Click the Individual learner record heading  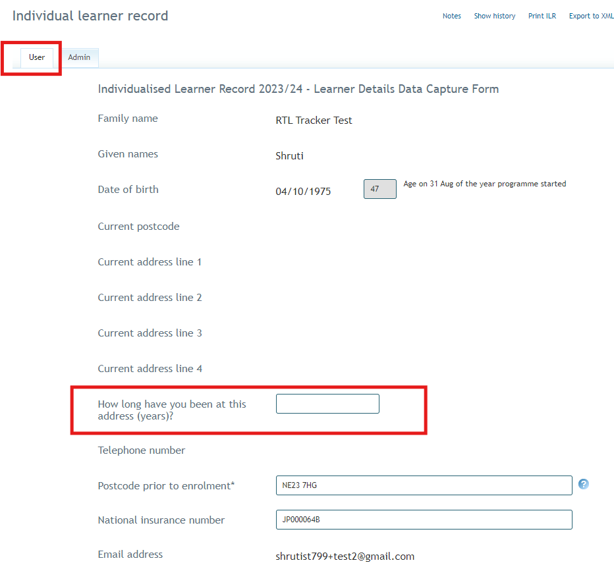90,16
